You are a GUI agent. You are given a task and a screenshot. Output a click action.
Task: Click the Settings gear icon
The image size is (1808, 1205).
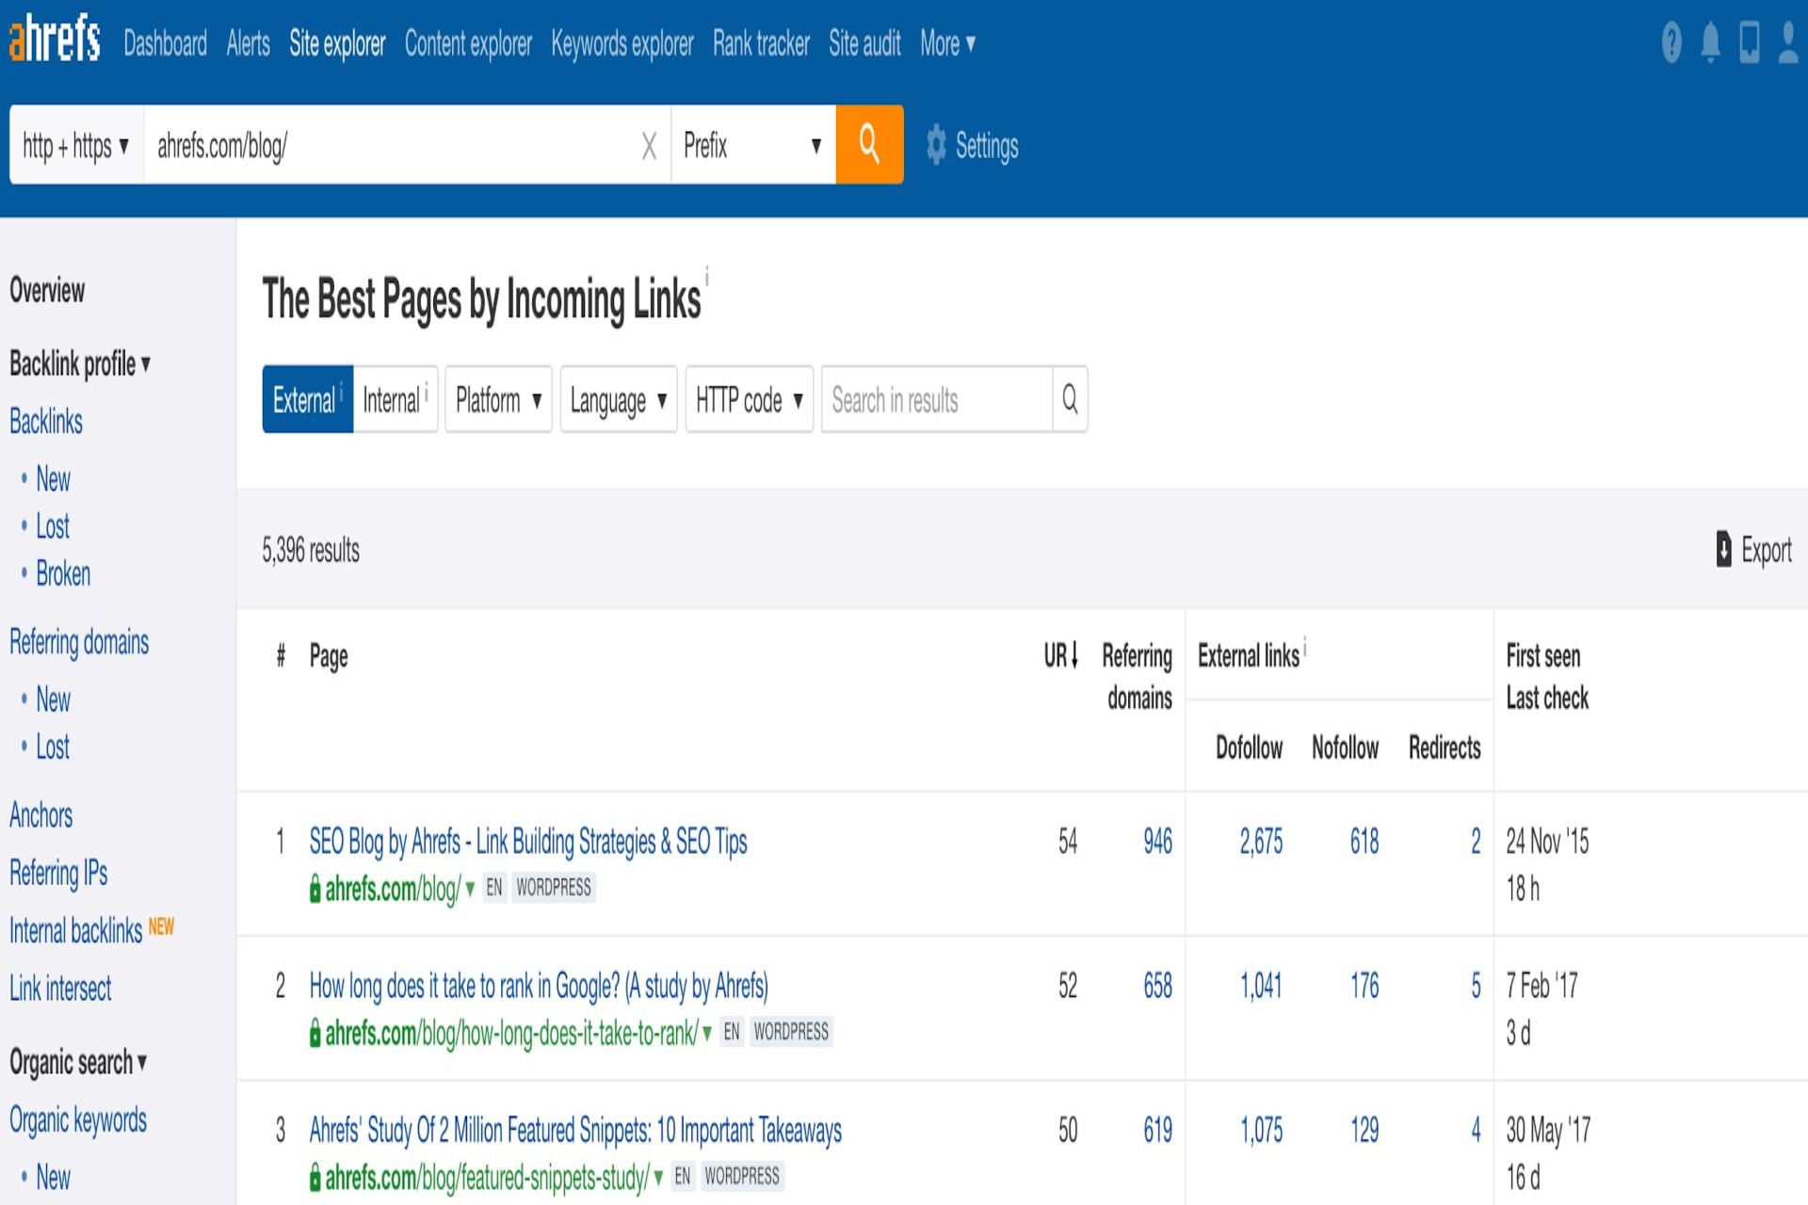936,145
